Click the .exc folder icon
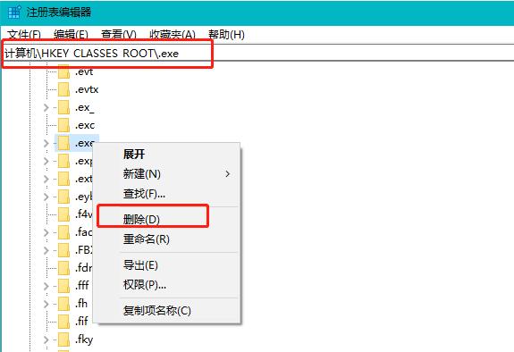The image size is (514, 352). (63, 125)
